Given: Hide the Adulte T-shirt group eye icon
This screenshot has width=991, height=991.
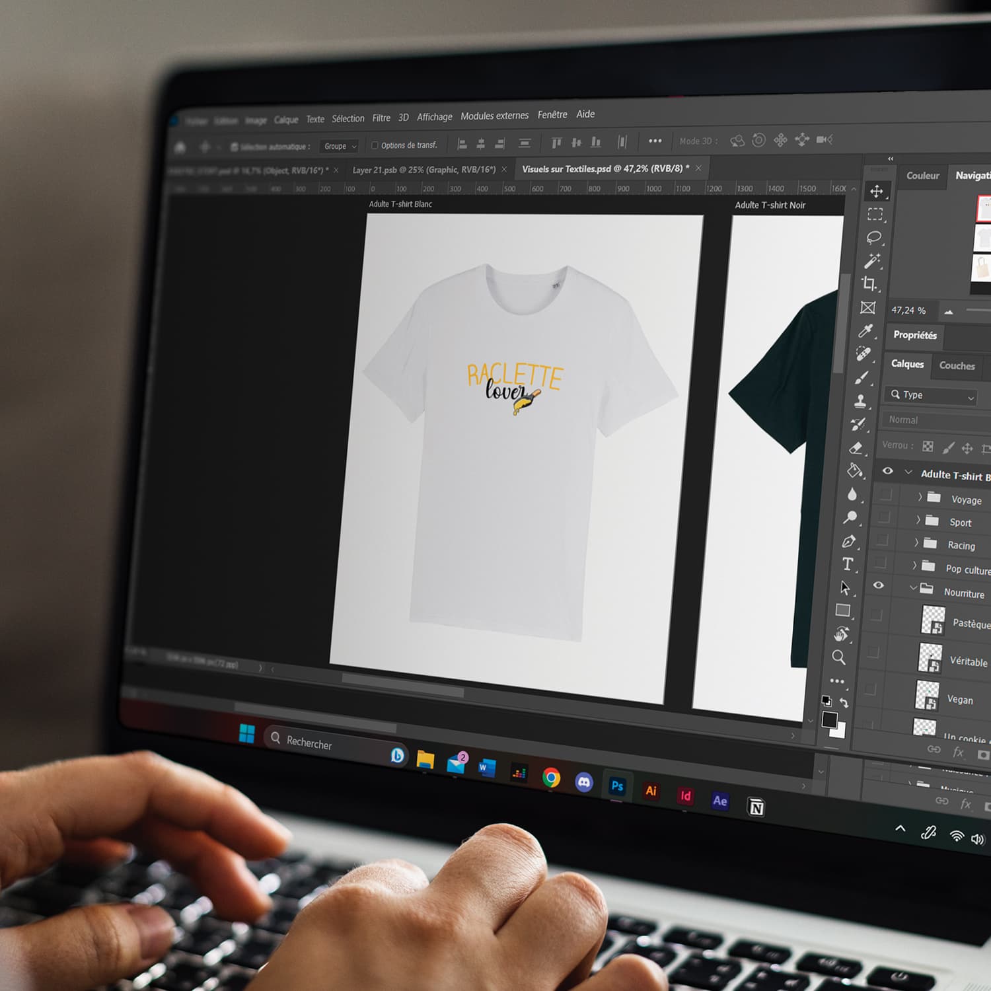Looking at the screenshot, I should 888,471.
